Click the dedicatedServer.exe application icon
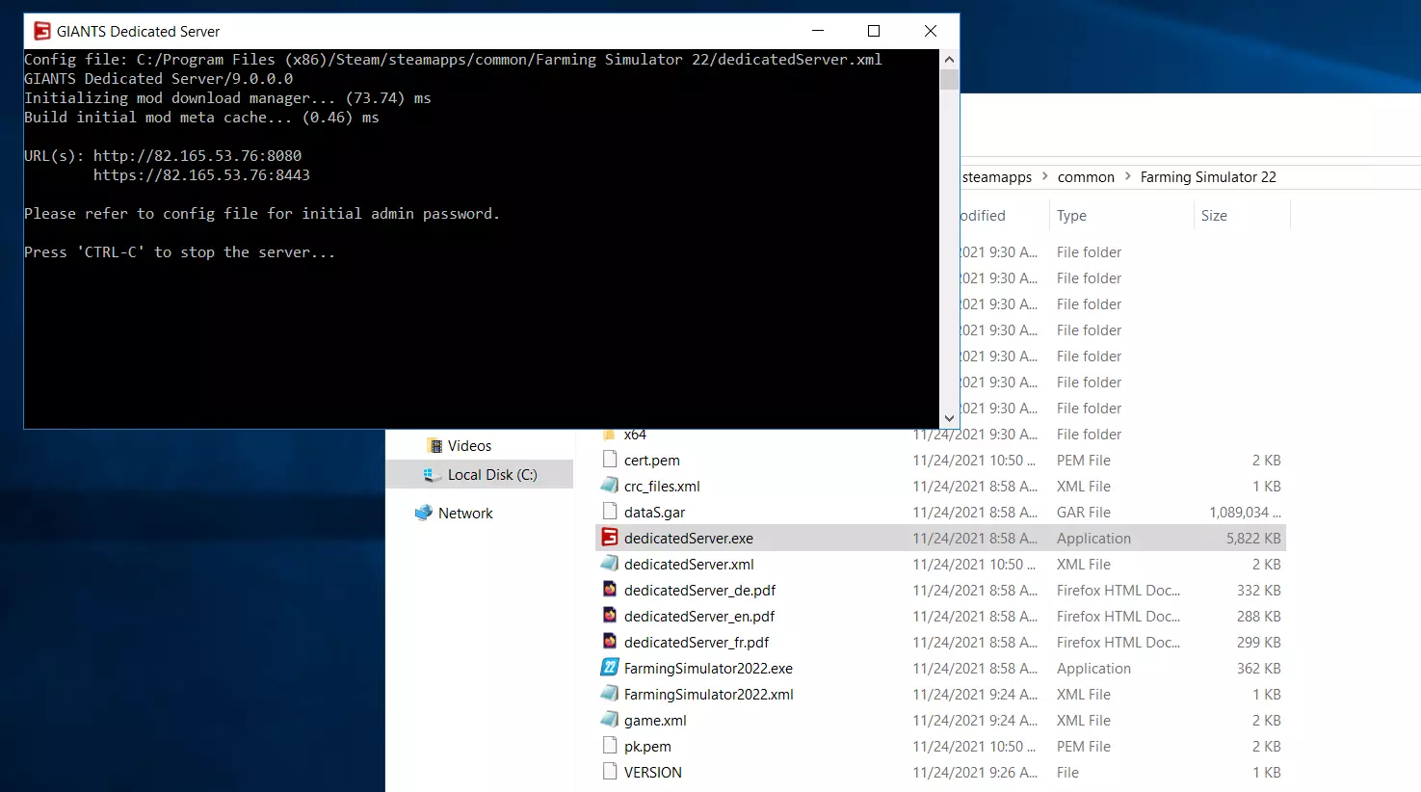Image resolution: width=1421 pixels, height=792 pixels. [609, 538]
